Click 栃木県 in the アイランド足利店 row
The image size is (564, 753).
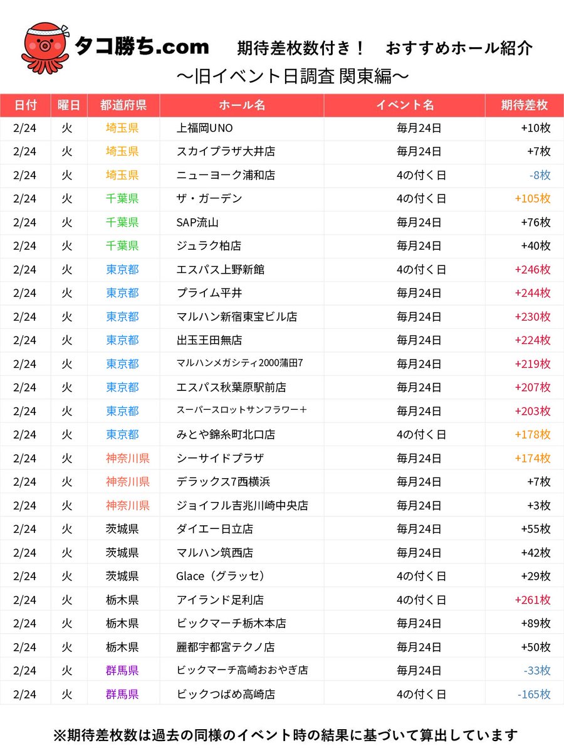click(123, 600)
